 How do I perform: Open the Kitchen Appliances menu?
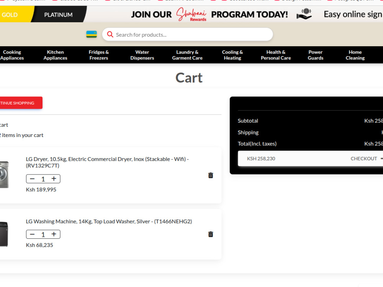tap(56, 55)
